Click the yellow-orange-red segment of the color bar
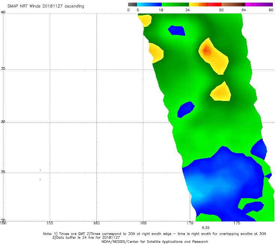The image size is (277, 244). click(x=205, y=5)
